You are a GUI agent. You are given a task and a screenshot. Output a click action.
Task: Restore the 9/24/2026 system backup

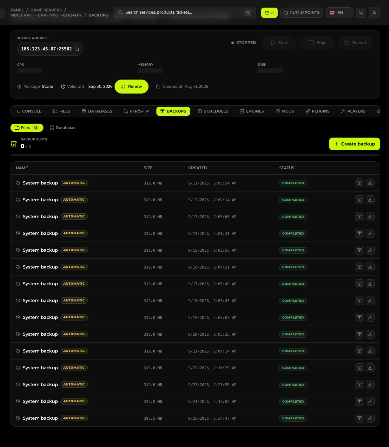[359, 401]
